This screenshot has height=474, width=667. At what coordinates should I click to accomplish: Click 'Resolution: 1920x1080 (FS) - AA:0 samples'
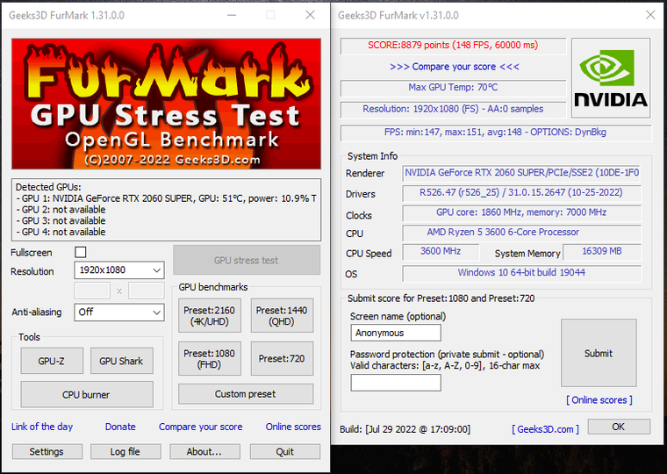pos(453,109)
